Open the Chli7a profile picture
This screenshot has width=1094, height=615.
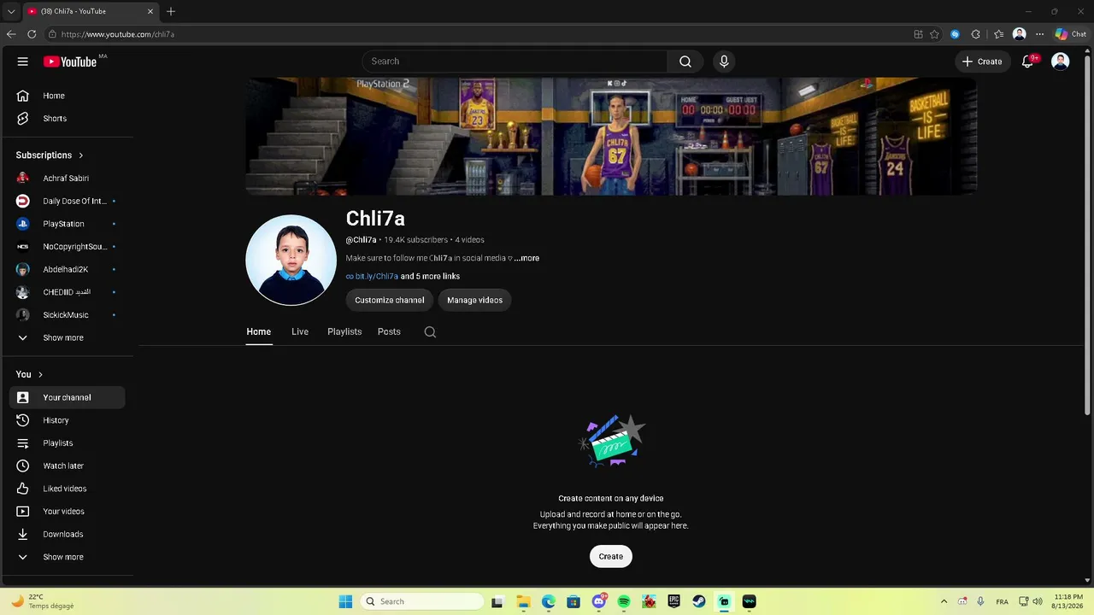(x=291, y=260)
